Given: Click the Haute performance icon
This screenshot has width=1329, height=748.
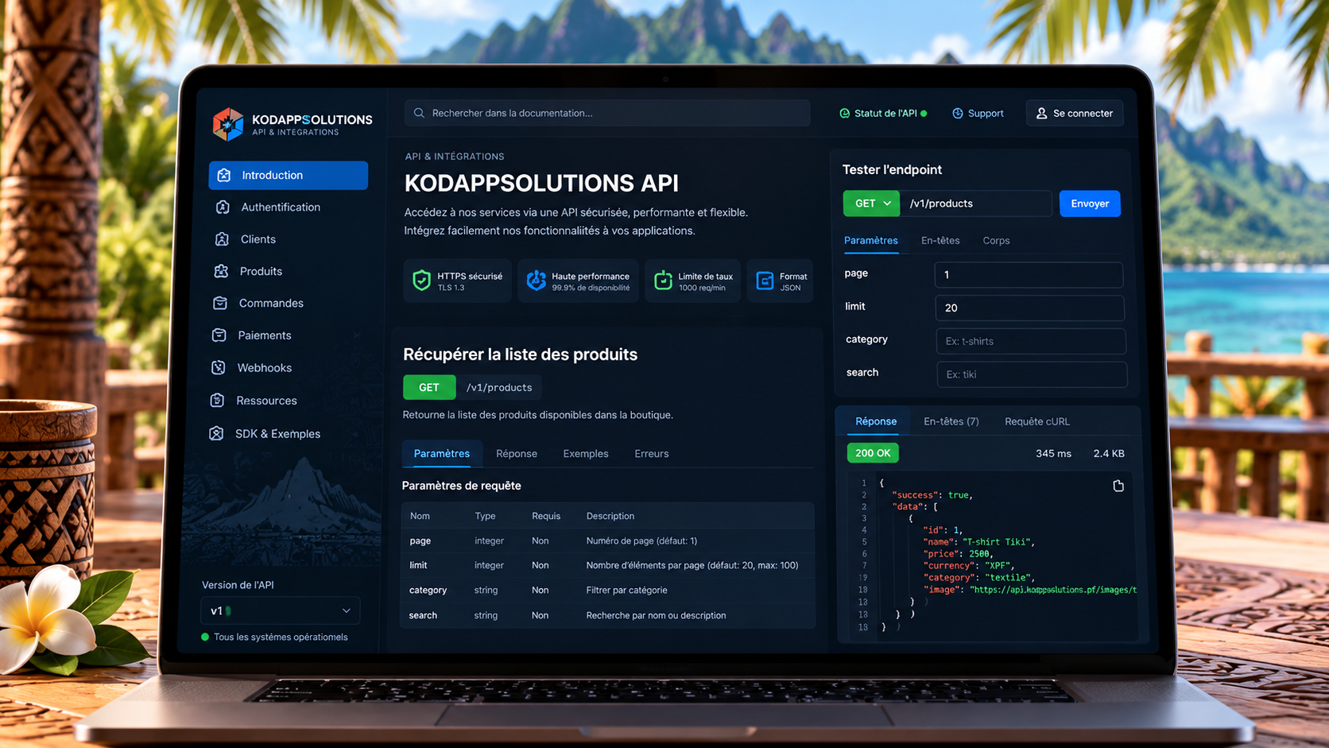Looking at the screenshot, I should coord(537,280).
